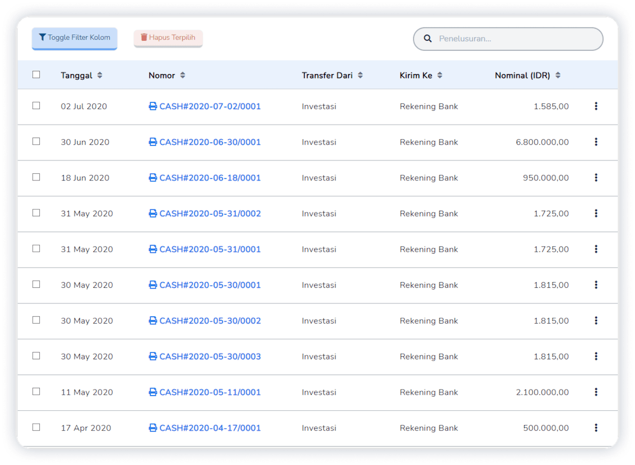Click the Nomor column header
Viewport: 635px width, 465px height.
(162, 75)
